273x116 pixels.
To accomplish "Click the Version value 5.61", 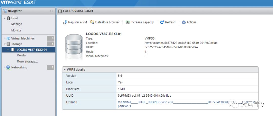I will click(x=121, y=76).
